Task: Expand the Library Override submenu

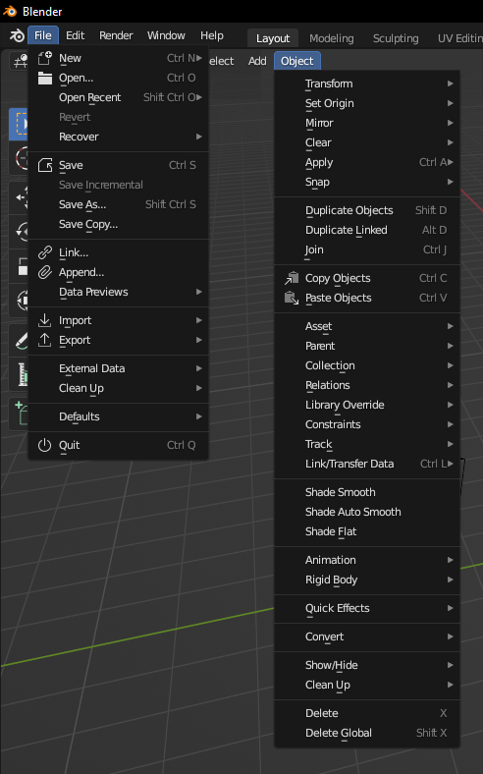Action: [x=367, y=405]
